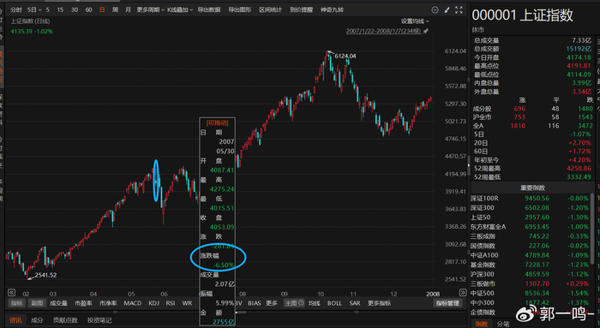The image size is (600, 328).
Task: Switch to monthly 月 K-line
Action: coord(128,10)
